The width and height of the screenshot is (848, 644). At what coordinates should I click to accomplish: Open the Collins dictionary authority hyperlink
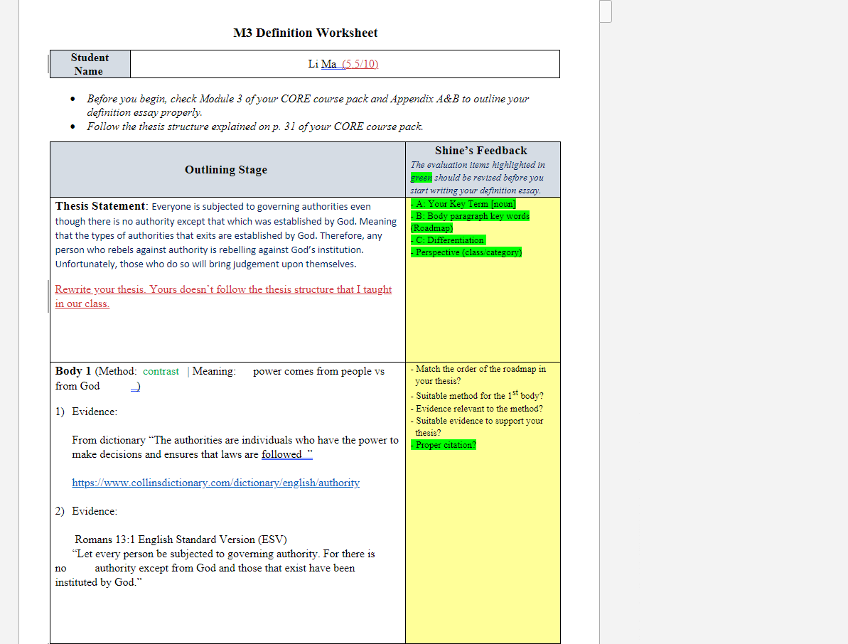tap(216, 483)
